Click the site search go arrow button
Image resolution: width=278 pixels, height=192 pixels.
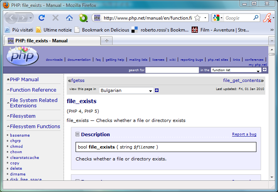pyautogui.click(x=265, y=70)
